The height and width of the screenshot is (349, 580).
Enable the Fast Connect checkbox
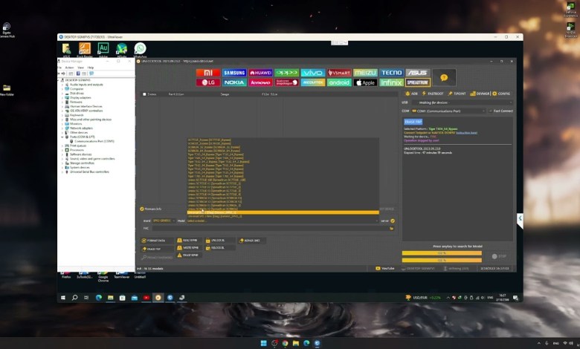point(492,111)
